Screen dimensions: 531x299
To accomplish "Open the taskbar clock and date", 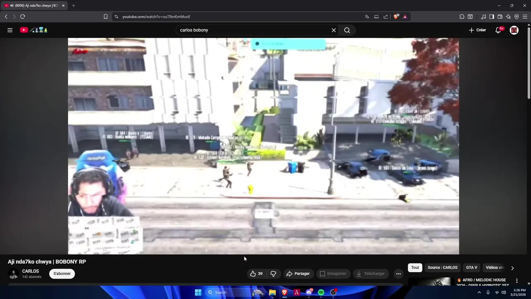I will click(519, 292).
